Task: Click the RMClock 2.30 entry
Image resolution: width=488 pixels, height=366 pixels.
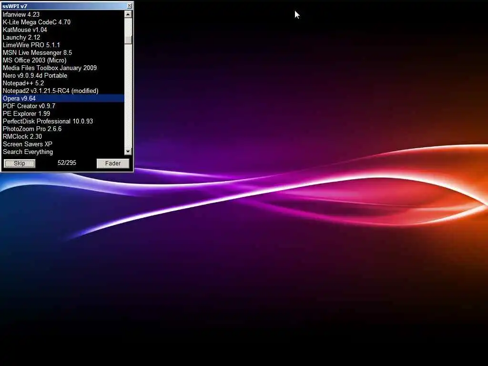Action: [63, 136]
